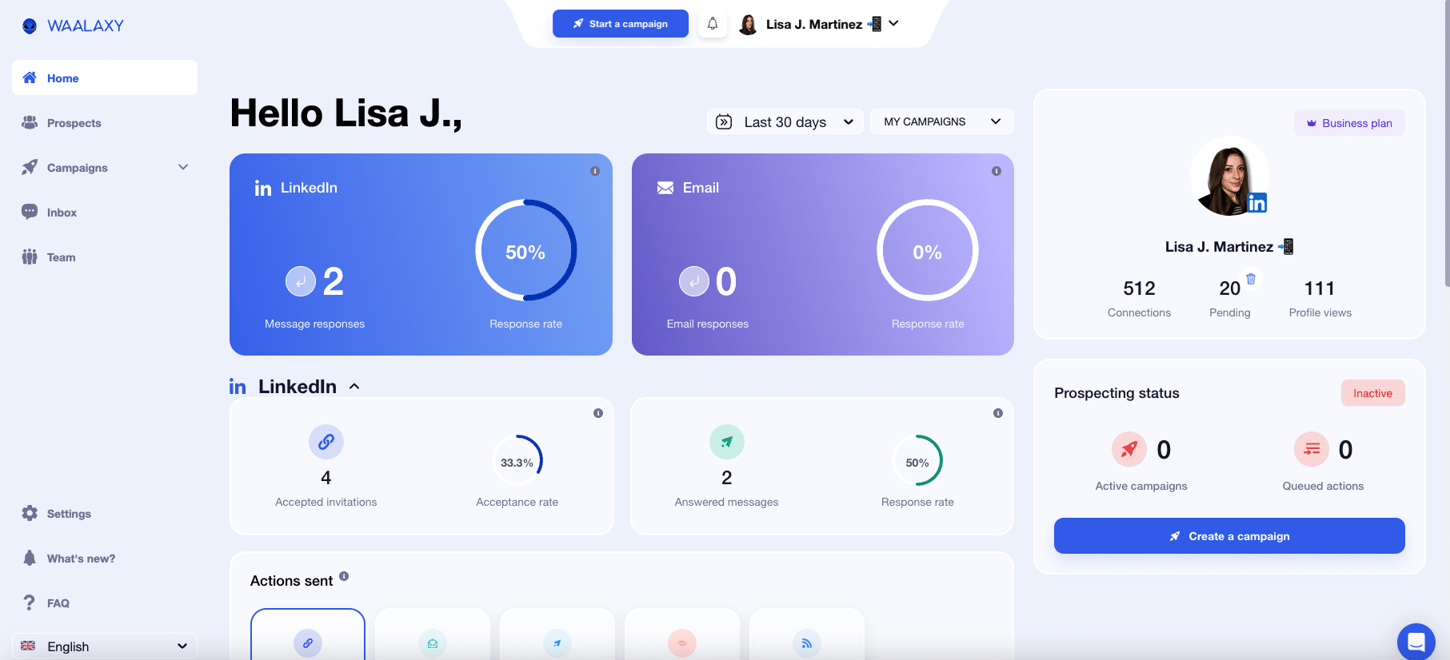Click the 50% LinkedIn response rate ring
The width and height of the screenshot is (1450, 660).
pos(525,251)
